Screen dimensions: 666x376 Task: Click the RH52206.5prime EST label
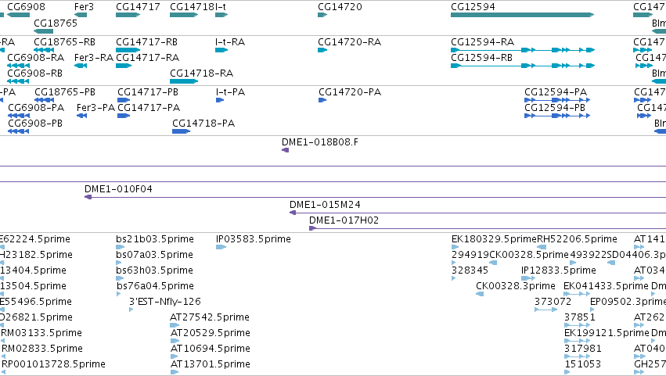coord(578,239)
